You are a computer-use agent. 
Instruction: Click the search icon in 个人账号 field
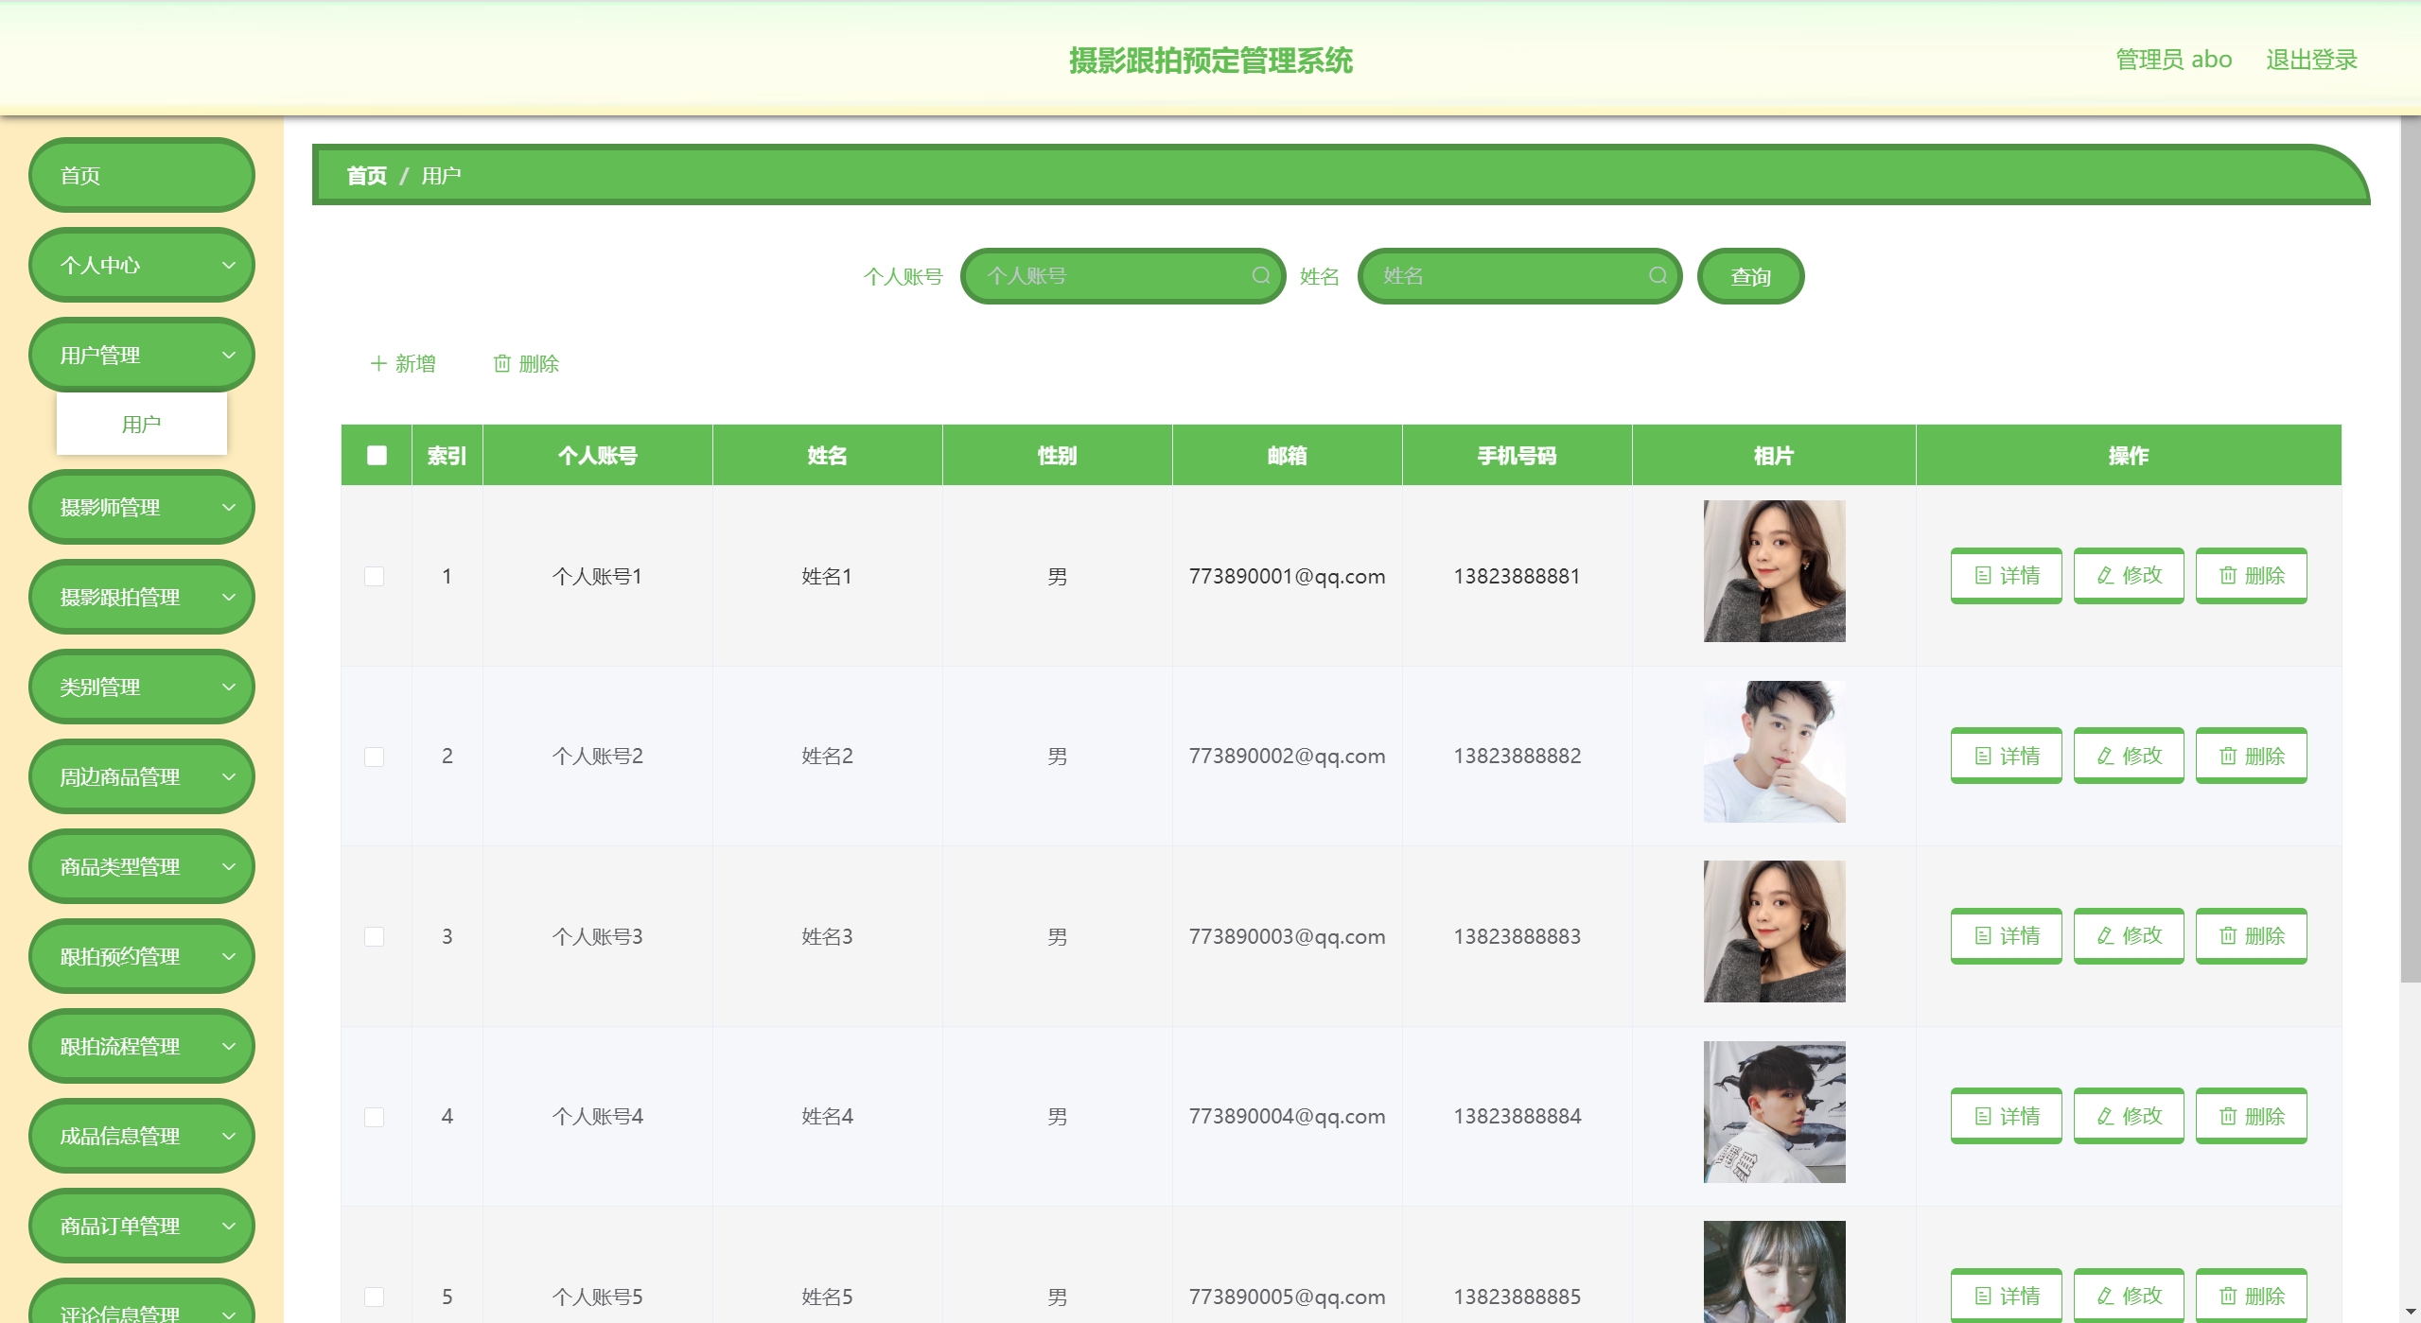pyautogui.click(x=1260, y=275)
